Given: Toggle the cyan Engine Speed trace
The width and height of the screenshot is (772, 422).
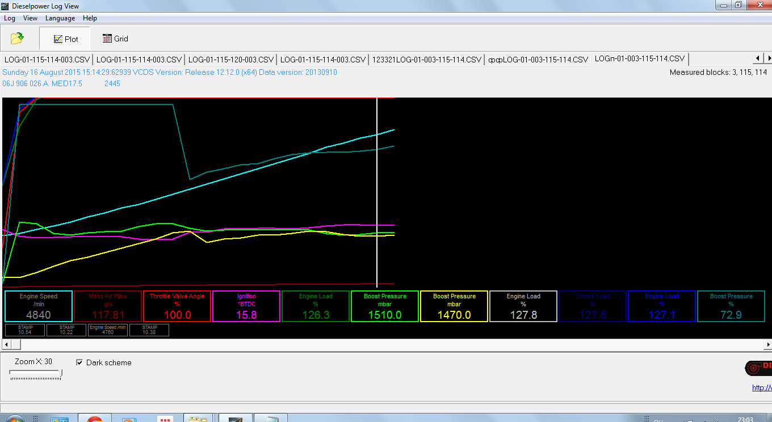Looking at the screenshot, I should 39,306.
